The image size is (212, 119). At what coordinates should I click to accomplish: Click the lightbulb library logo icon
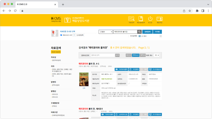(67, 20)
